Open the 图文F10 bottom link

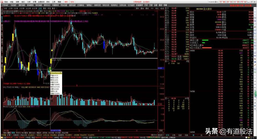click(x=154, y=135)
